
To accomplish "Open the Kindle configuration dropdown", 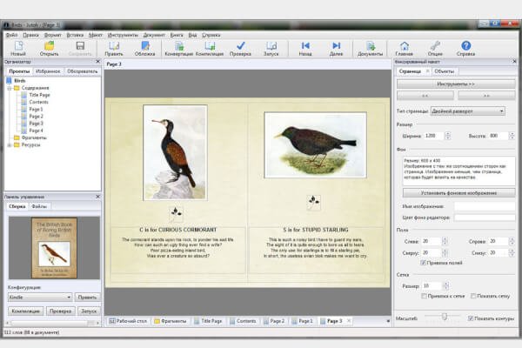I will (x=40, y=297).
